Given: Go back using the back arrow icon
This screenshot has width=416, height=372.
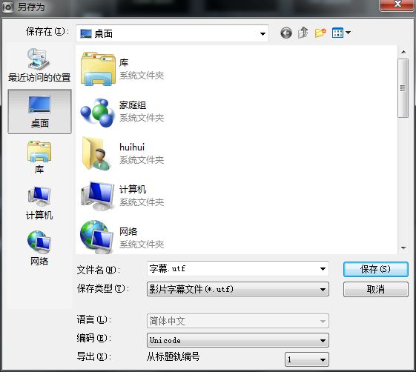Looking at the screenshot, I should tap(286, 33).
